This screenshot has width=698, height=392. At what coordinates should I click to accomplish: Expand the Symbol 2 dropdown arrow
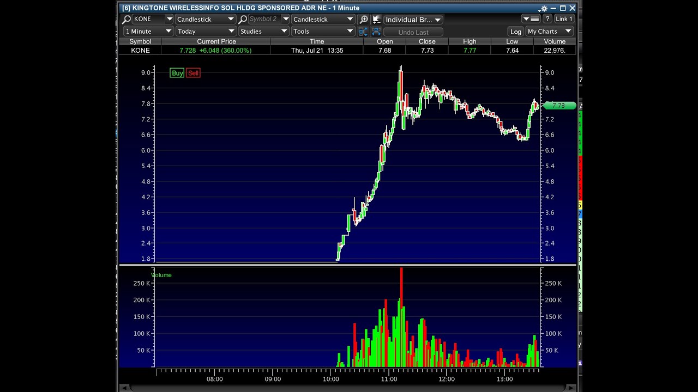tap(285, 19)
